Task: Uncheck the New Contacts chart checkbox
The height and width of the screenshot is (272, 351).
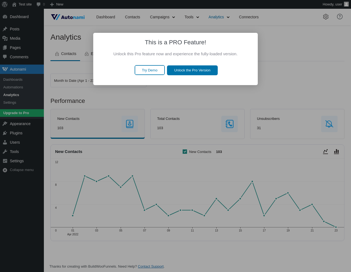Action: [185, 152]
